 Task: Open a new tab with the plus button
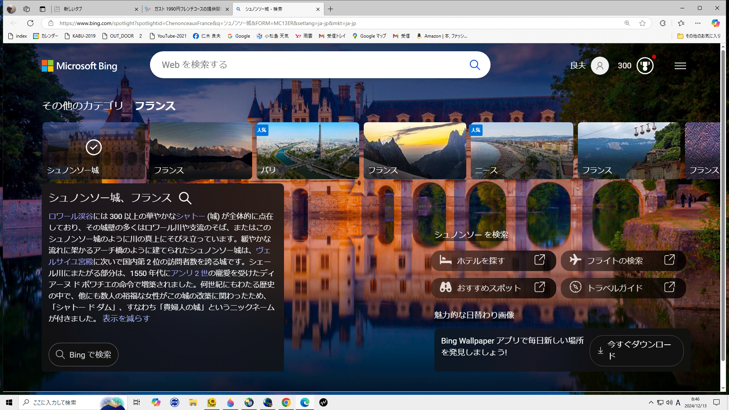pyautogui.click(x=331, y=9)
